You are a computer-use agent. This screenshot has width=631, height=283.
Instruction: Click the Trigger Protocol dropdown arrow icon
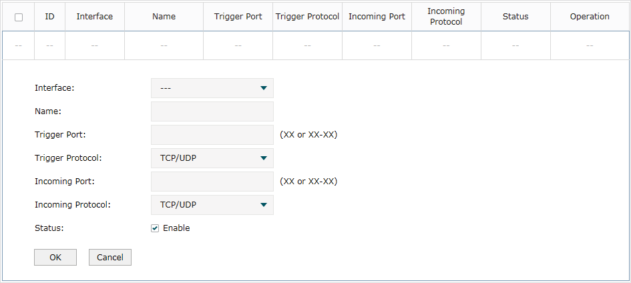[264, 158]
